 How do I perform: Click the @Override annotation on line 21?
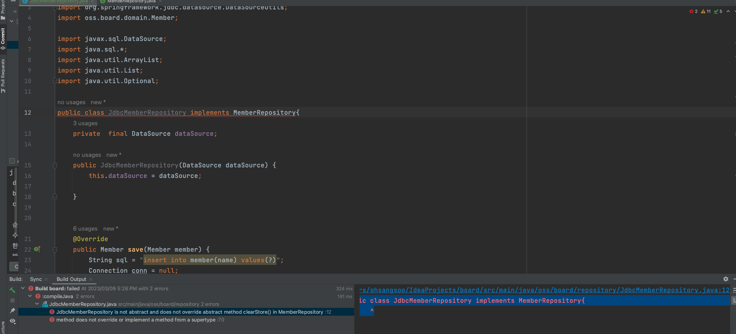click(90, 239)
